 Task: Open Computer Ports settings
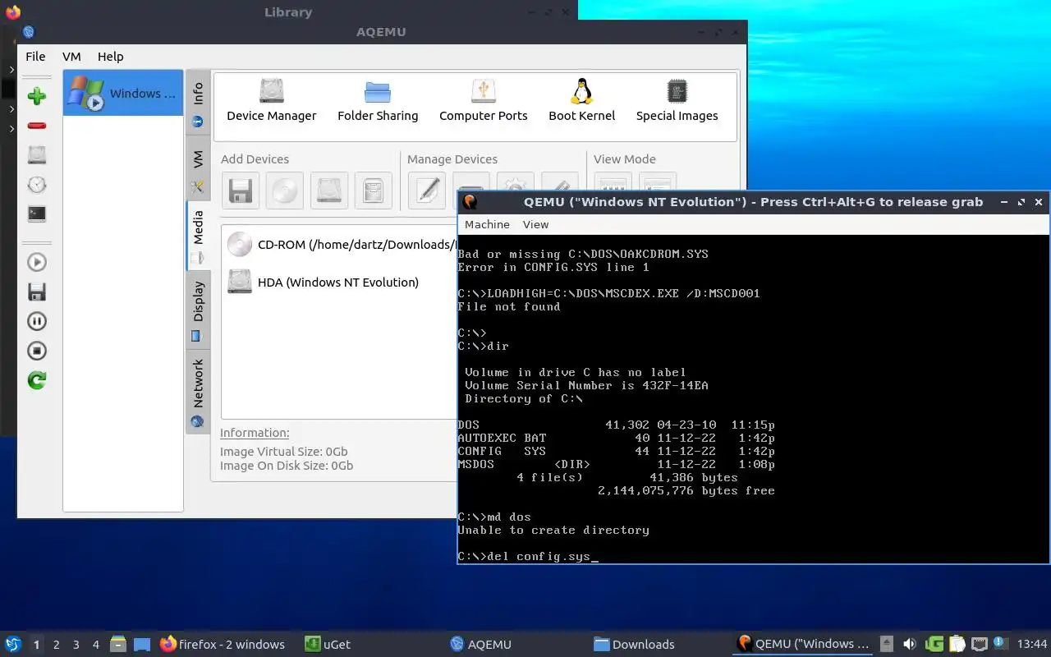483,100
